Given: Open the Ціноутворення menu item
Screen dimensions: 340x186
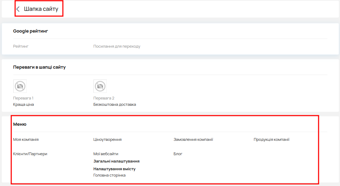Looking at the screenshot, I should tap(107, 139).
